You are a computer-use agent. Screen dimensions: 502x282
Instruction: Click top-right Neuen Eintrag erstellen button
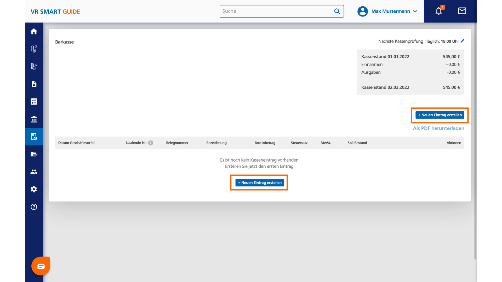(x=440, y=115)
